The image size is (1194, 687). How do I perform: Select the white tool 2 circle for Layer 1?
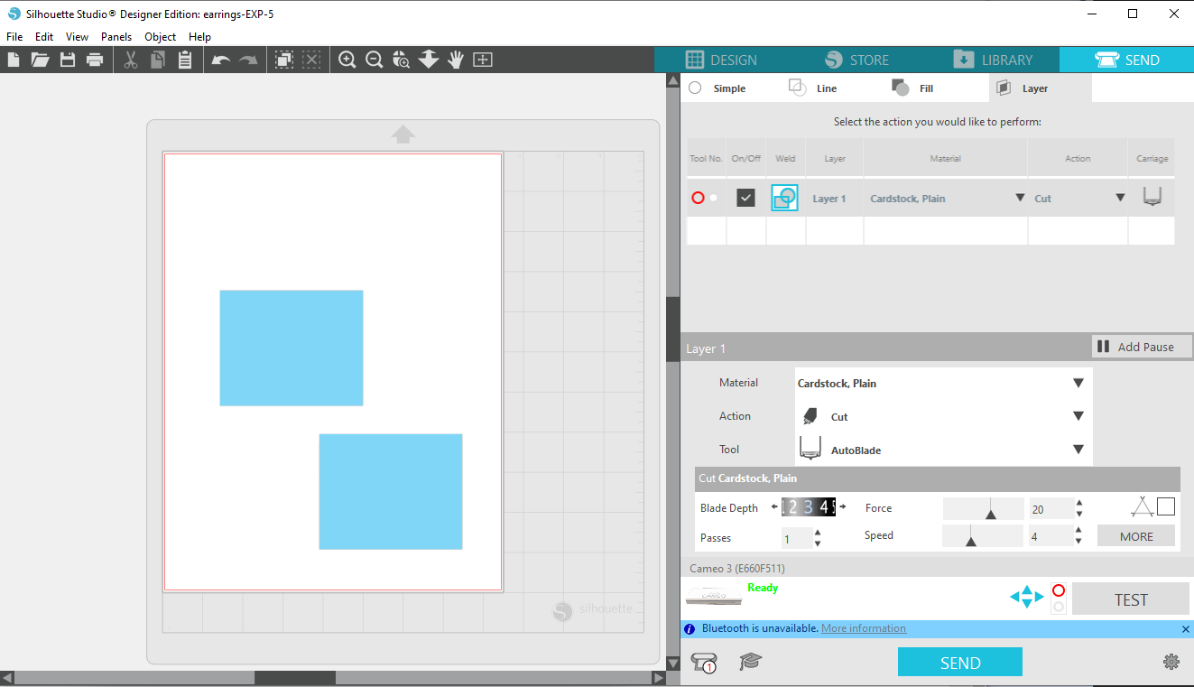click(x=714, y=198)
